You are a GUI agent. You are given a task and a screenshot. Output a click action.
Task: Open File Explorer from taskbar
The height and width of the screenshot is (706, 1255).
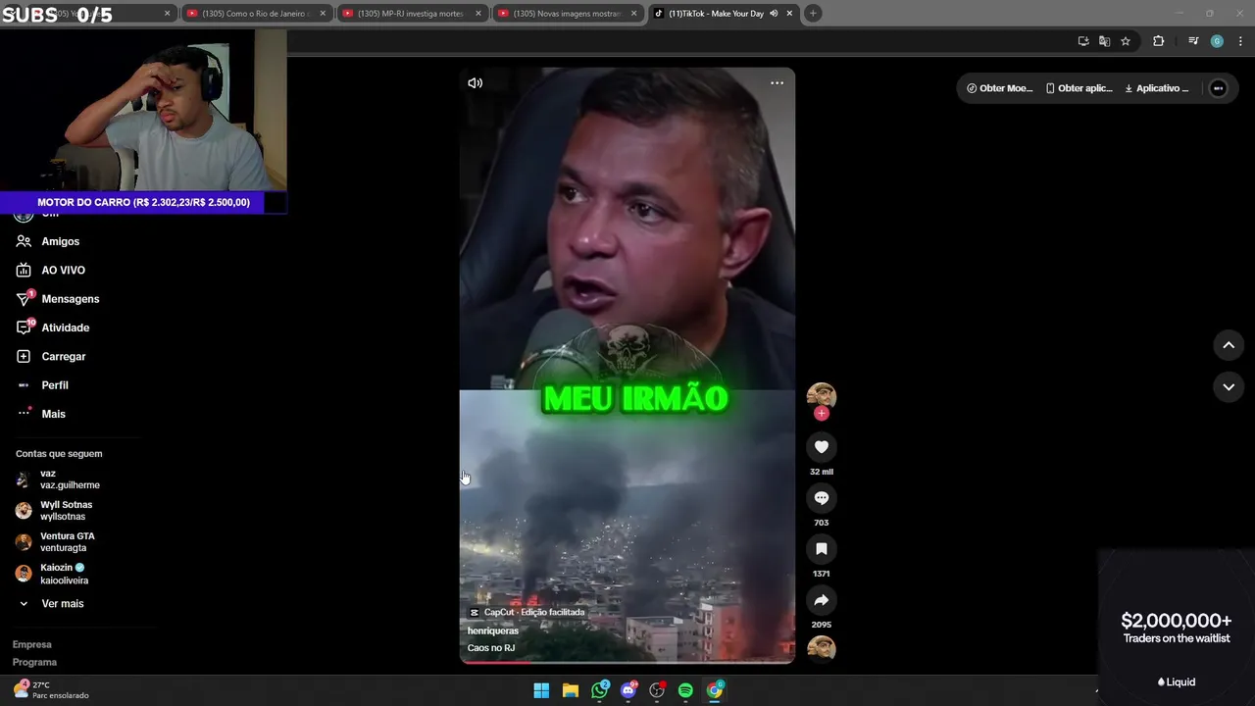(571, 690)
